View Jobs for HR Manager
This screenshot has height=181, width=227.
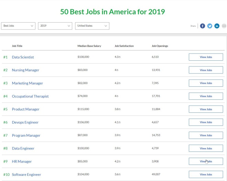click(x=206, y=161)
